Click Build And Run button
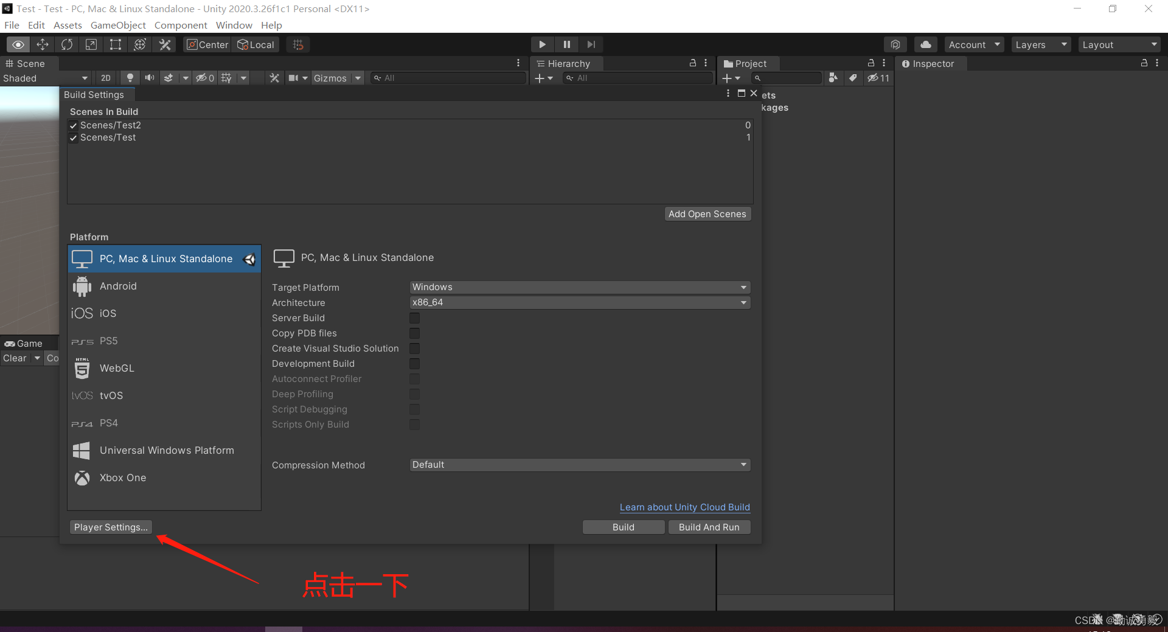 [709, 527]
